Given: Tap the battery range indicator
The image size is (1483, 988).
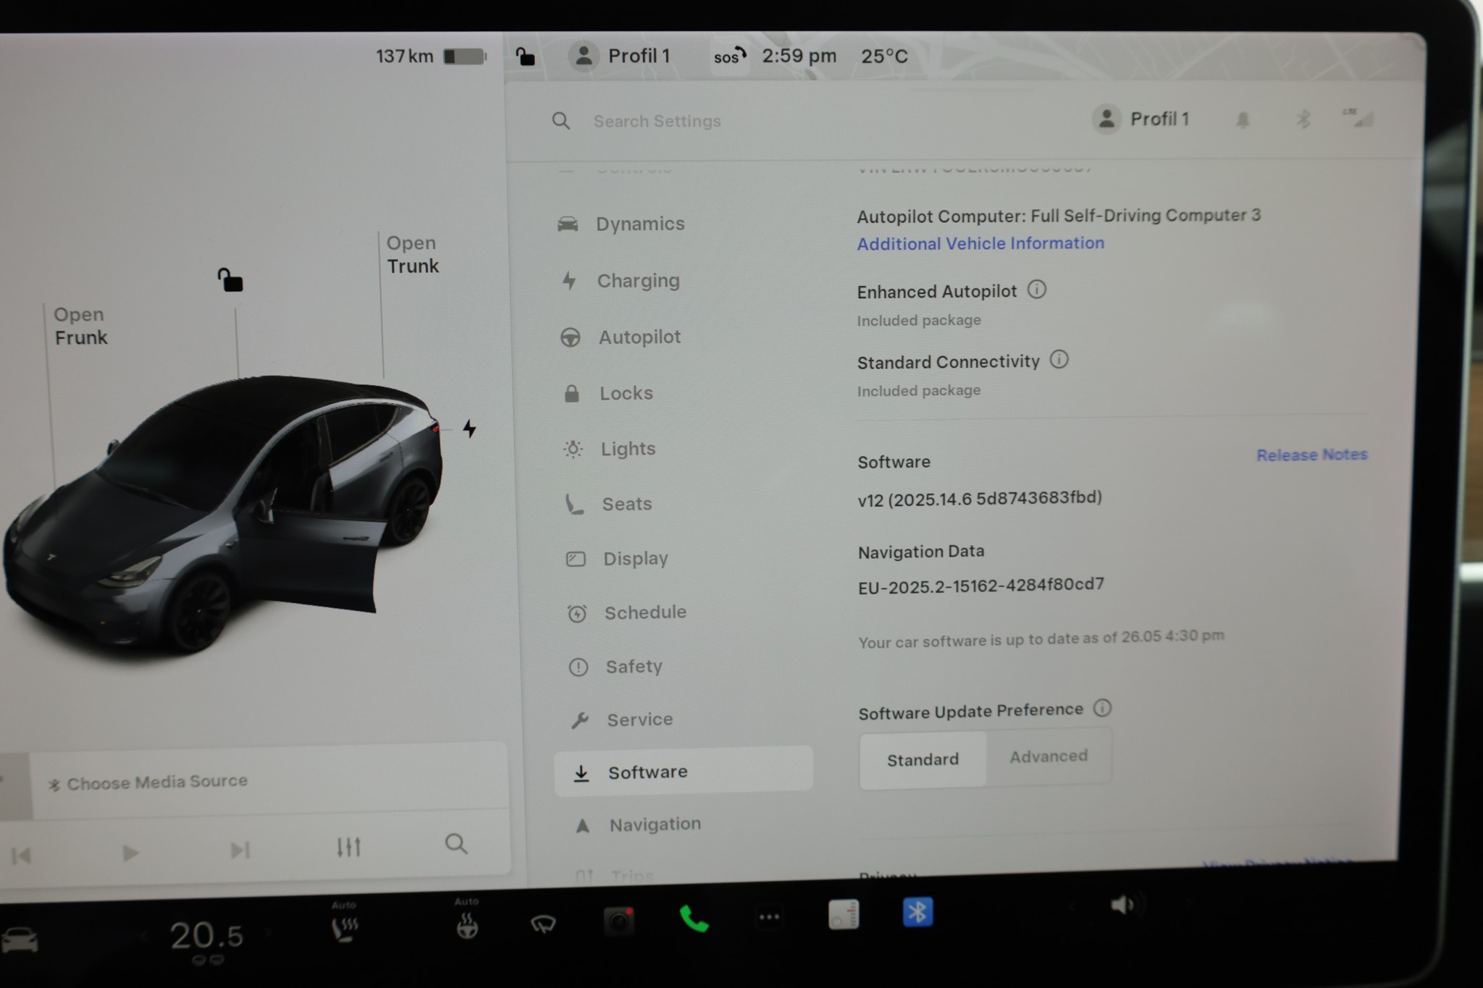Looking at the screenshot, I should (x=431, y=56).
